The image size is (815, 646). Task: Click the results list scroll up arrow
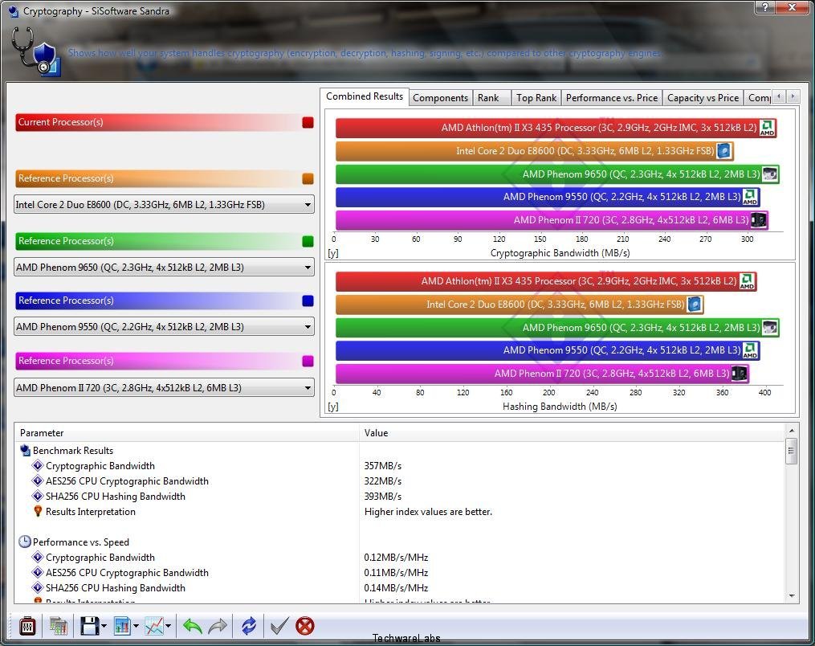coord(791,431)
